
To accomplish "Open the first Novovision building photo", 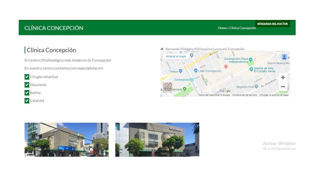I will tap(67, 140).
